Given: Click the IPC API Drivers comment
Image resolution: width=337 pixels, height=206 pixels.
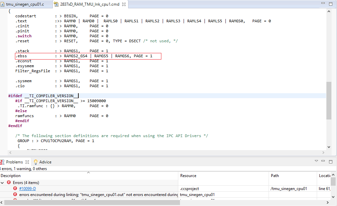Looking at the screenshot, I should coord(112,136).
